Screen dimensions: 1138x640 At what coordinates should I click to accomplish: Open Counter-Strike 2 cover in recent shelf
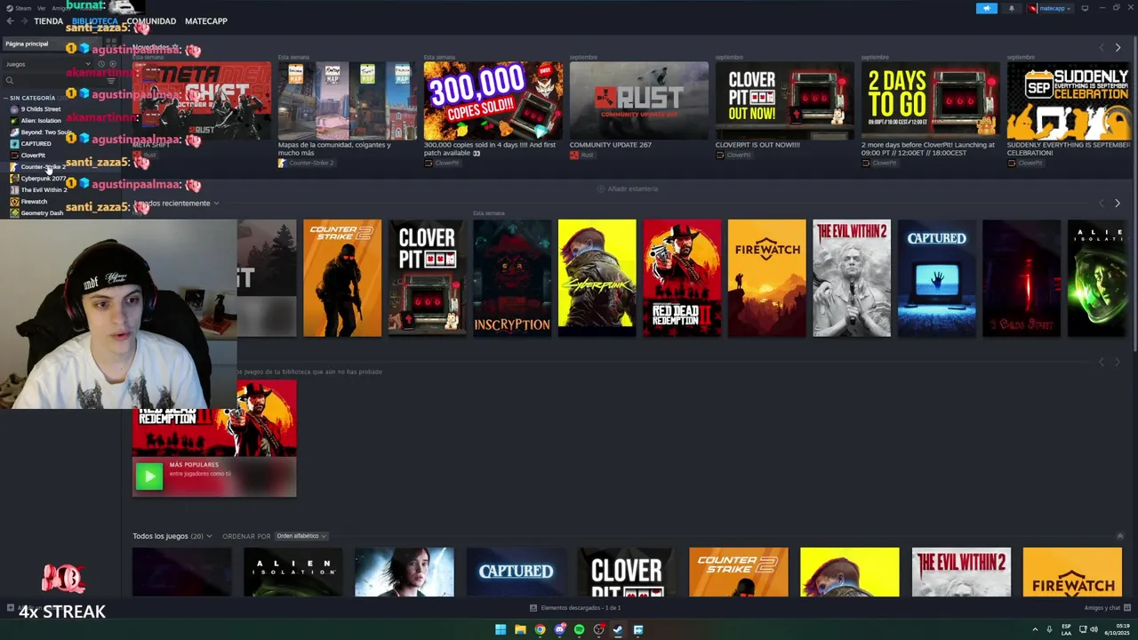coord(342,278)
